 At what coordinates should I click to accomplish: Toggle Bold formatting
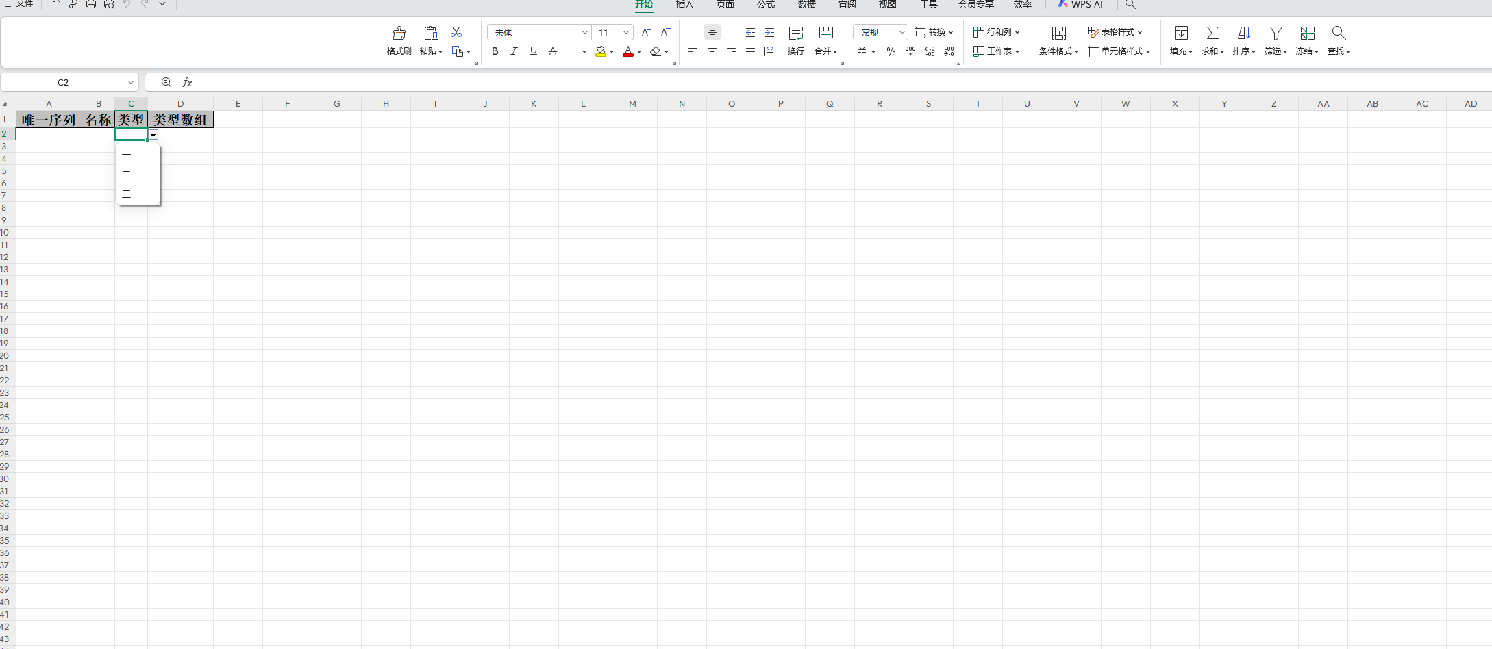point(495,51)
